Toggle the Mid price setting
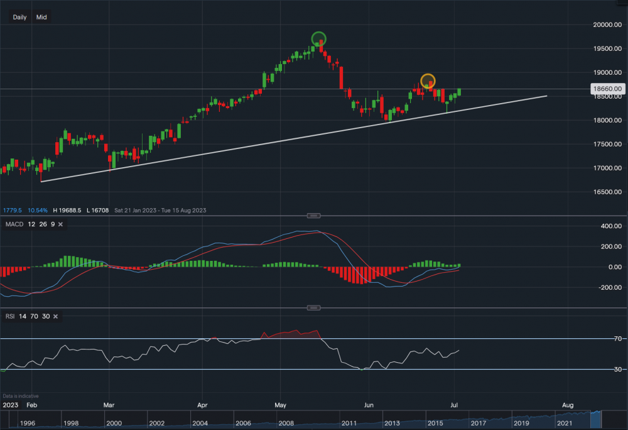The height and width of the screenshot is (430, 628). tap(41, 17)
